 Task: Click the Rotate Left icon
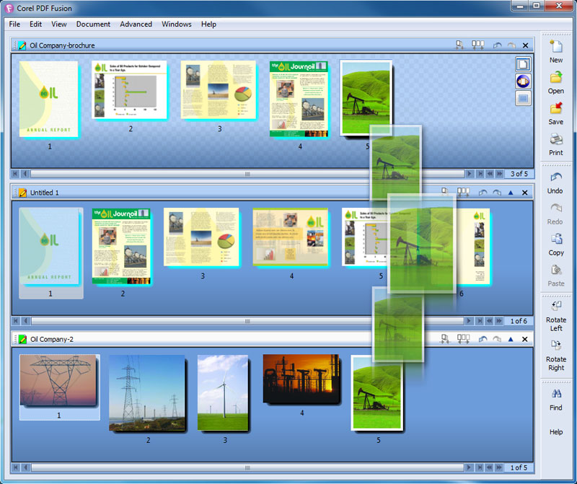555,306
